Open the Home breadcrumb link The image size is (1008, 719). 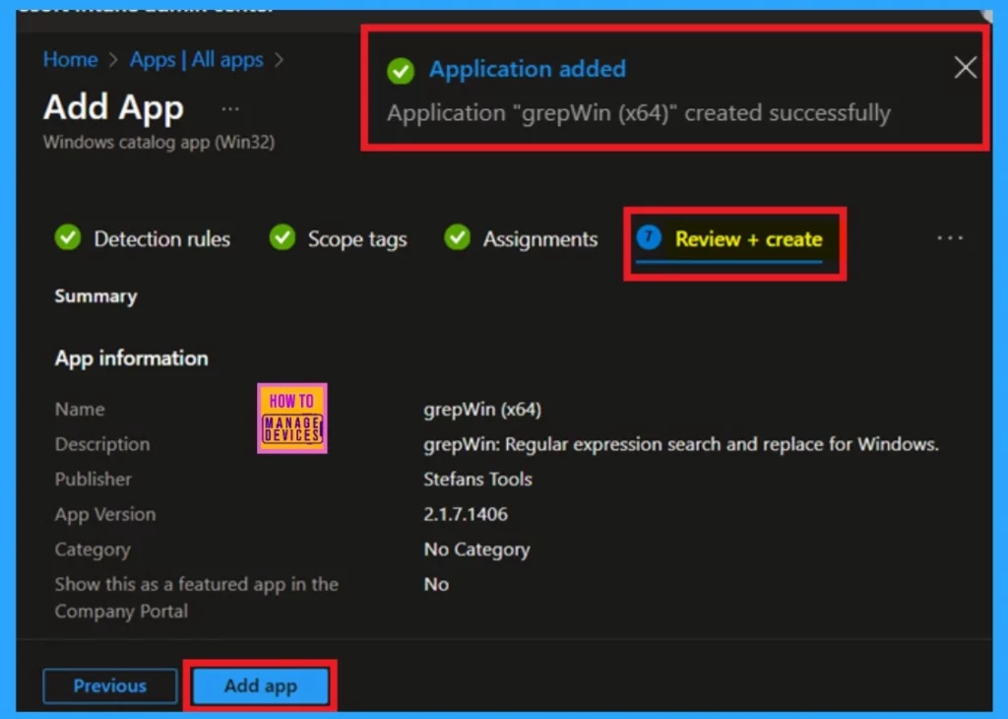tap(70, 60)
